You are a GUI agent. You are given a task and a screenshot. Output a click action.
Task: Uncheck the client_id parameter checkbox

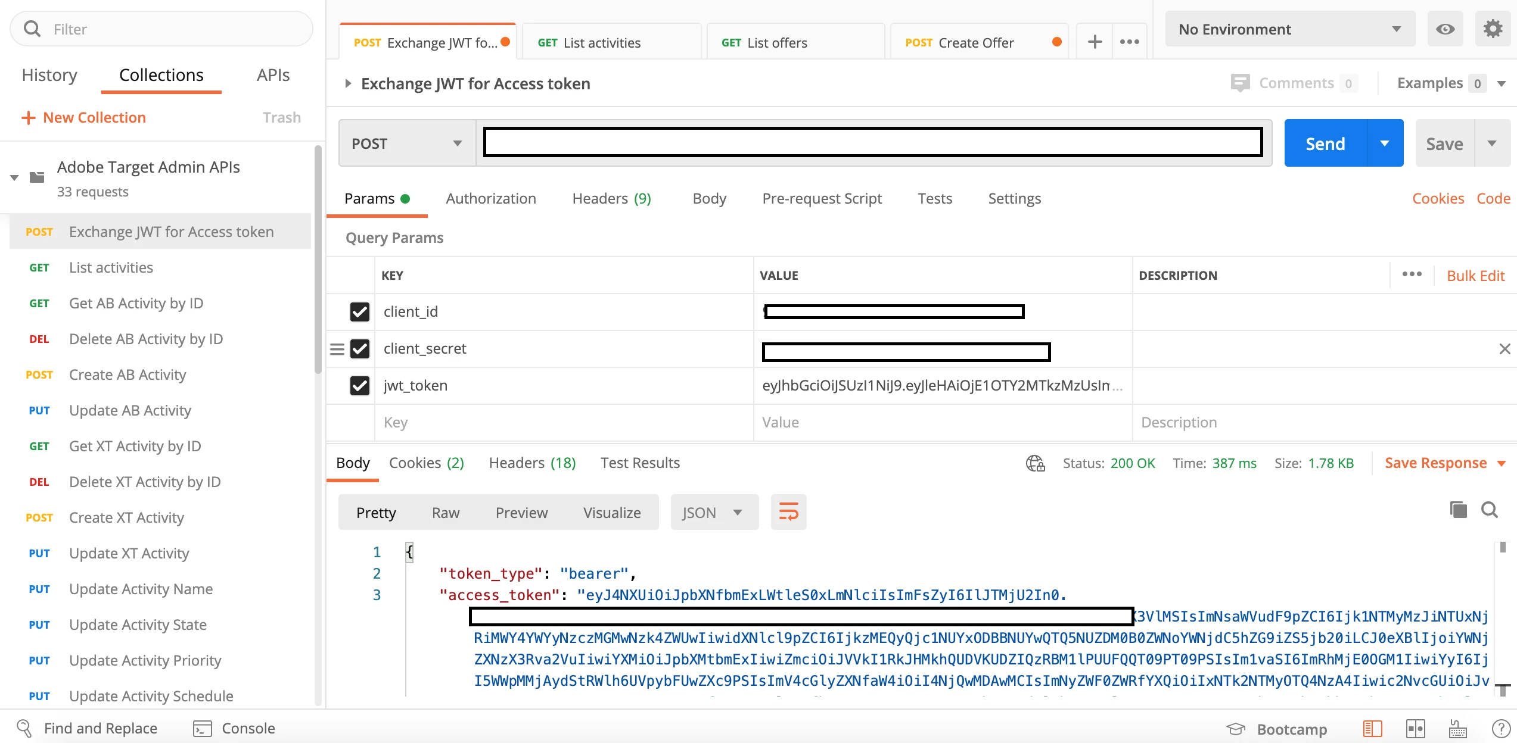(360, 311)
